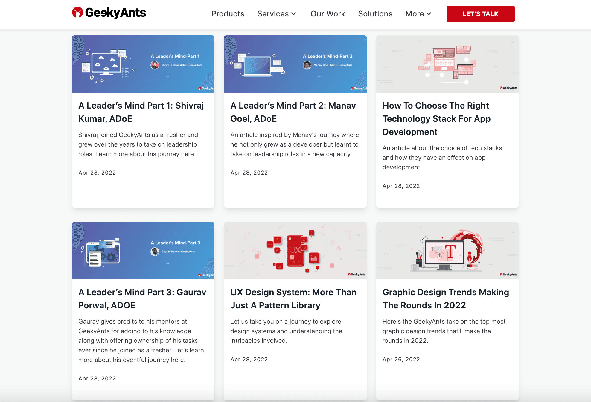This screenshot has height=402, width=591.
Task: Click the GeekyAnts logo icon
Action: tap(77, 13)
